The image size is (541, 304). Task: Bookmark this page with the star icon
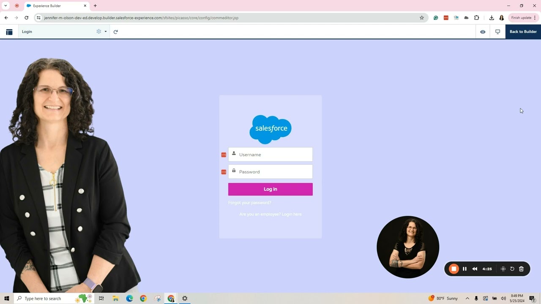(x=422, y=18)
